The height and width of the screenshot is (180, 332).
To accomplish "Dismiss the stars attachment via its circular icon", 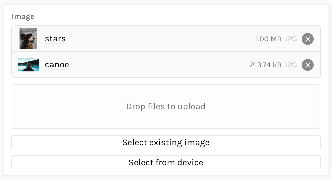I will [307, 39].
